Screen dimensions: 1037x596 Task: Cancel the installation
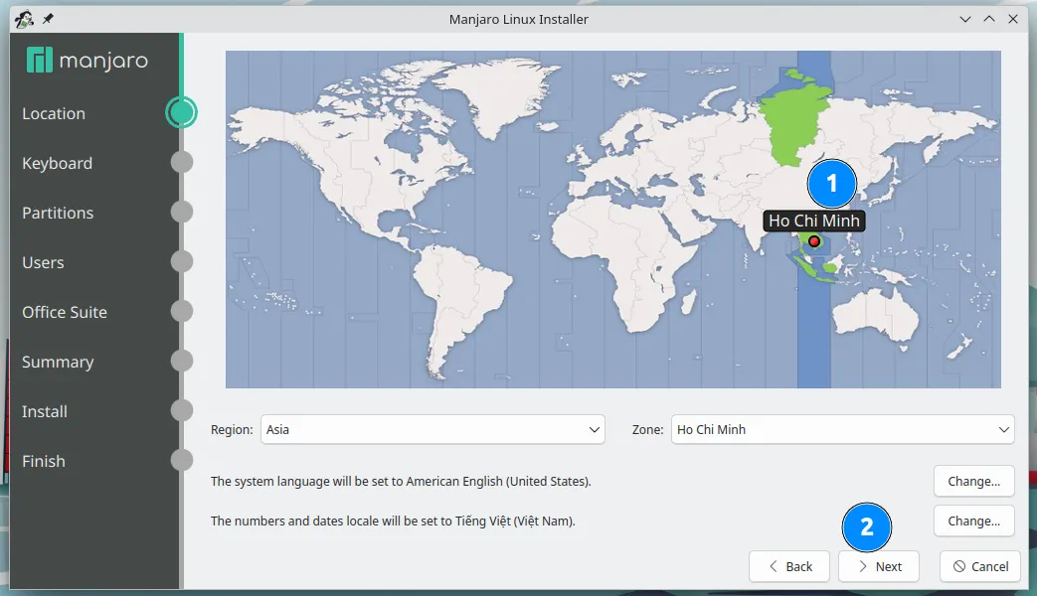click(979, 566)
